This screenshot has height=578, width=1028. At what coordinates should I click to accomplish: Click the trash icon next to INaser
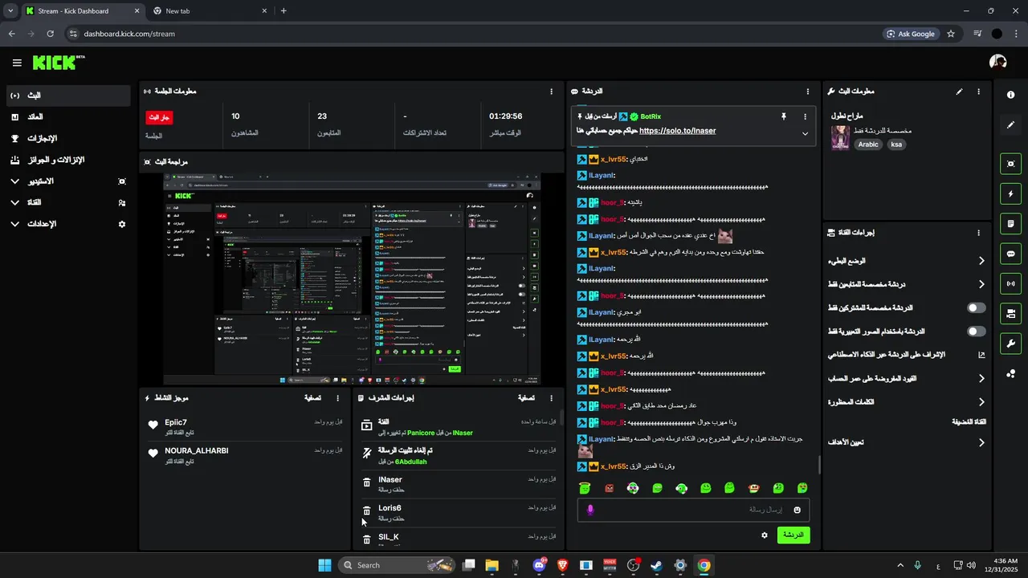367,482
